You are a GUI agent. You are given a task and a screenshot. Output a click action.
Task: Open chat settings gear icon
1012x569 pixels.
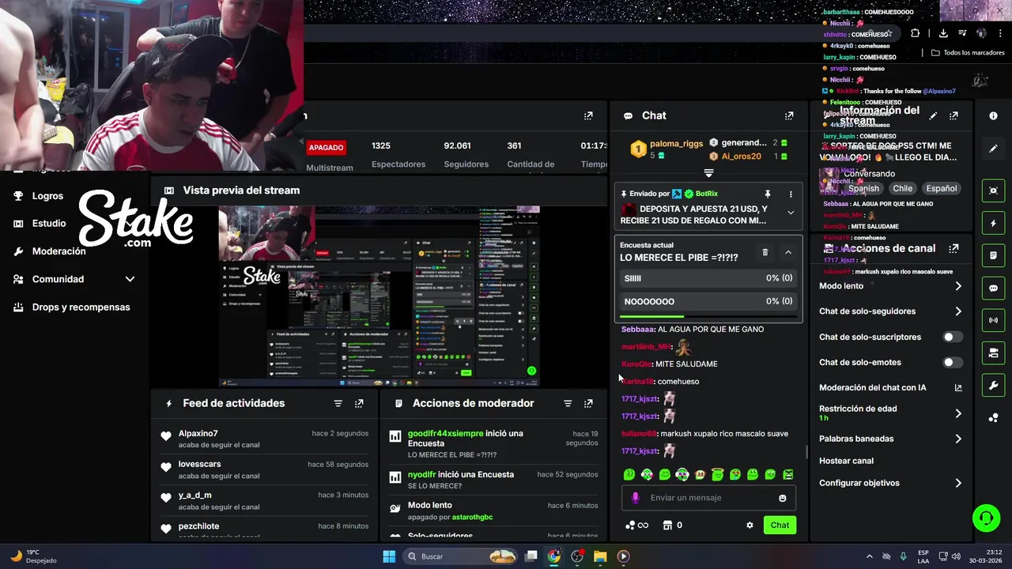[750, 525]
